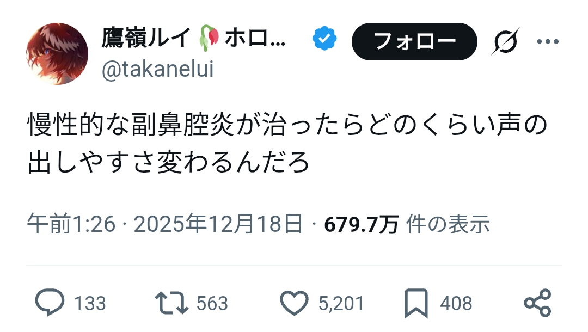This screenshot has height=332, width=588.
Task: Open the three-dot more options menu
Action: coord(548,41)
